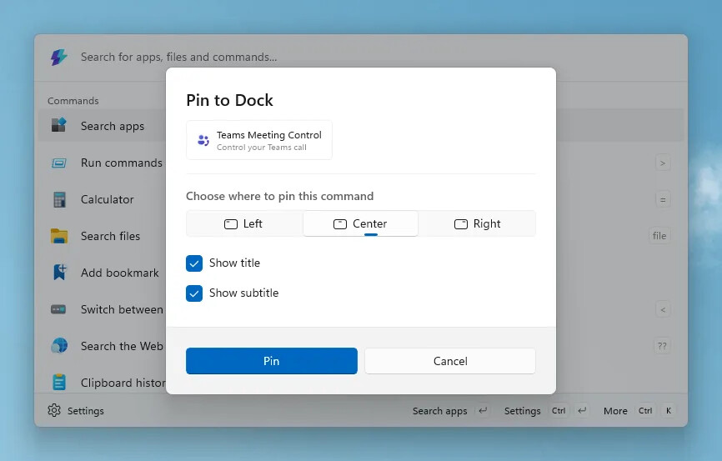Click the Search apps icon

coord(58,126)
